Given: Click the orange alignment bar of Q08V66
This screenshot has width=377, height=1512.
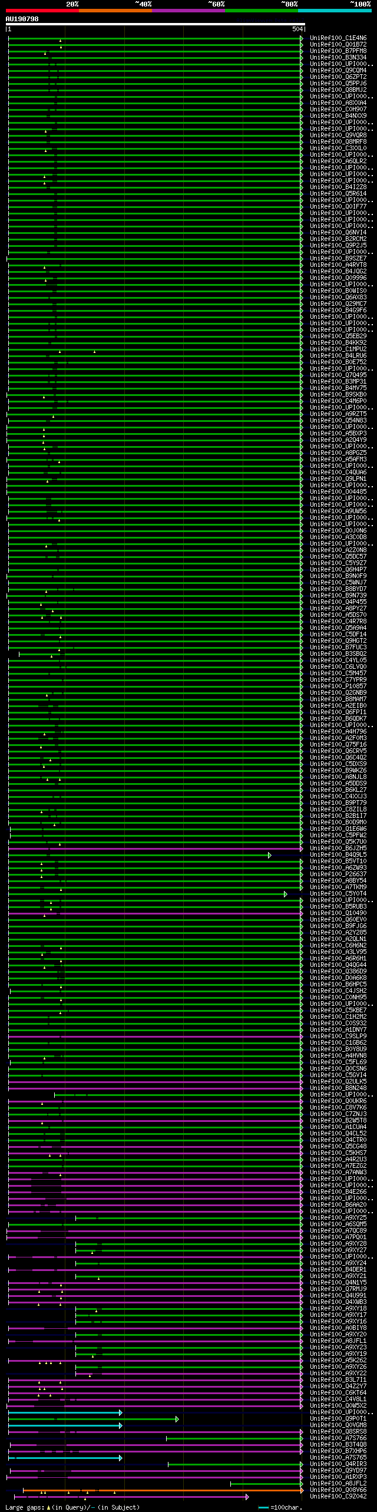Looking at the screenshot, I should tap(162, 1490).
